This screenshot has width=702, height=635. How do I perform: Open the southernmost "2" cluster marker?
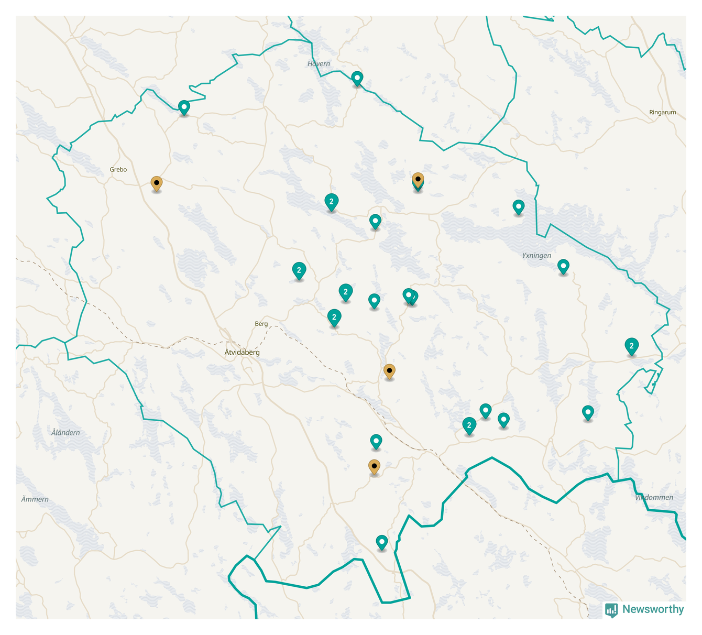pos(469,425)
